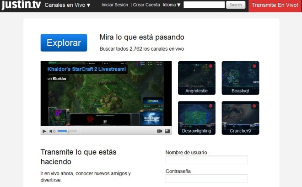Select the Cruncher9 channel thumbnail

click(x=240, y=118)
